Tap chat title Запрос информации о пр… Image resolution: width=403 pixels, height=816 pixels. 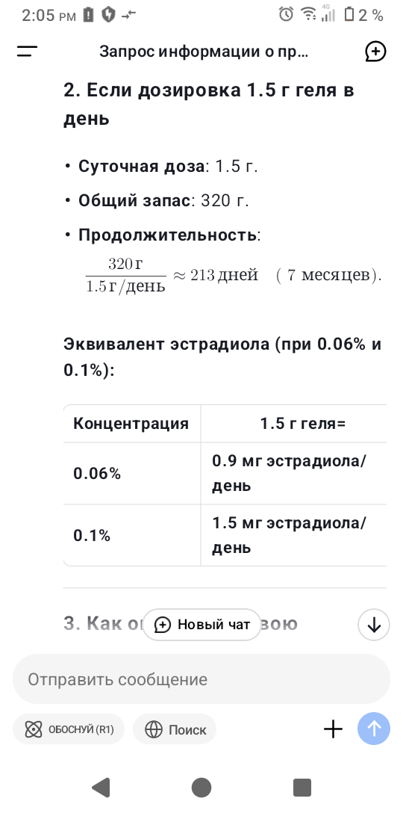click(204, 52)
